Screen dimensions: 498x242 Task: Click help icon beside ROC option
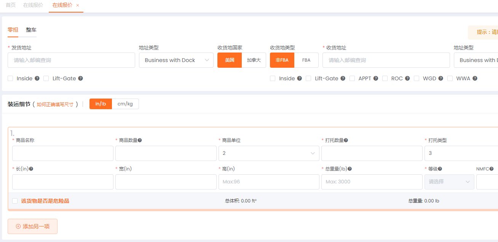pyautogui.click(x=407, y=78)
